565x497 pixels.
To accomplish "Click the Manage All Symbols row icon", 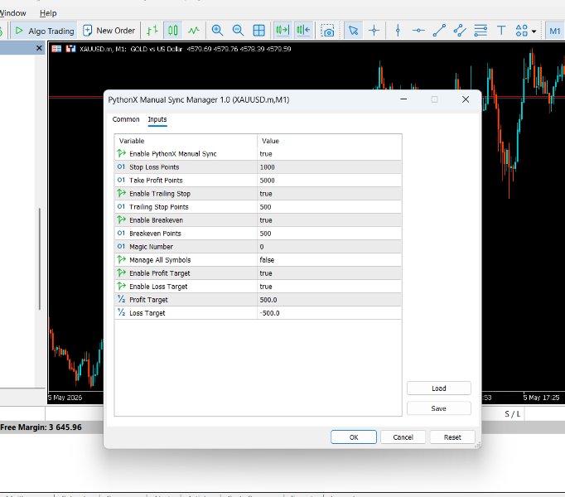I will pyautogui.click(x=121, y=259).
